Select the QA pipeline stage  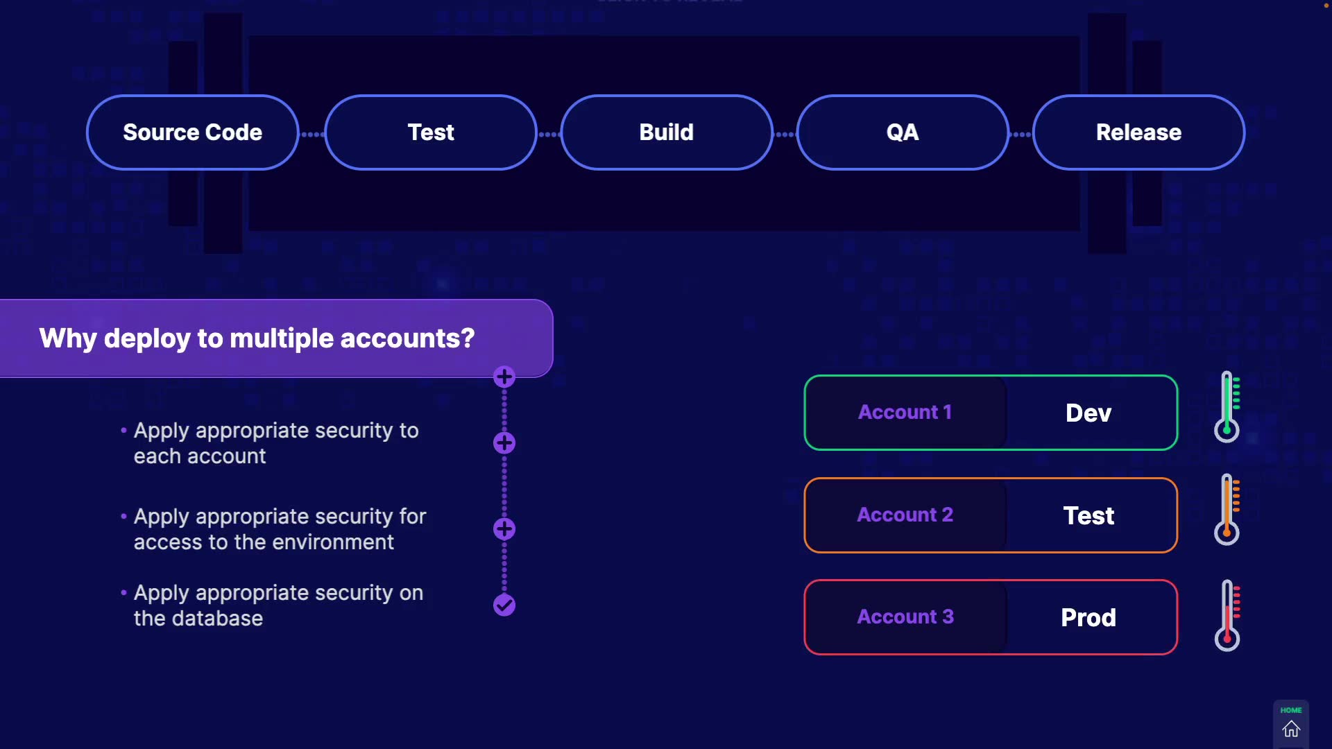[903, 132]
